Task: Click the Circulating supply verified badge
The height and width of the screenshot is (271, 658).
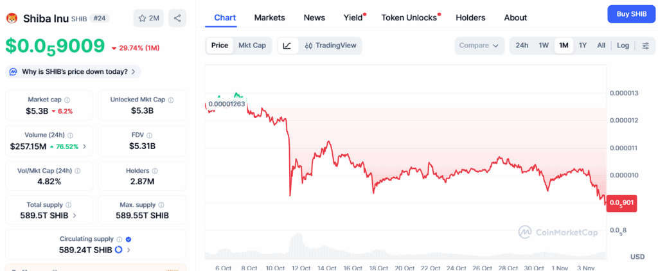Action: [x=128, y=239]
